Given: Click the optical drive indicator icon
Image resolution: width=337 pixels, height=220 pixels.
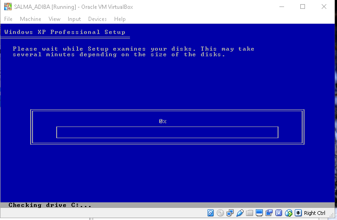Looking at the screenshot, I should coord(220,213).
